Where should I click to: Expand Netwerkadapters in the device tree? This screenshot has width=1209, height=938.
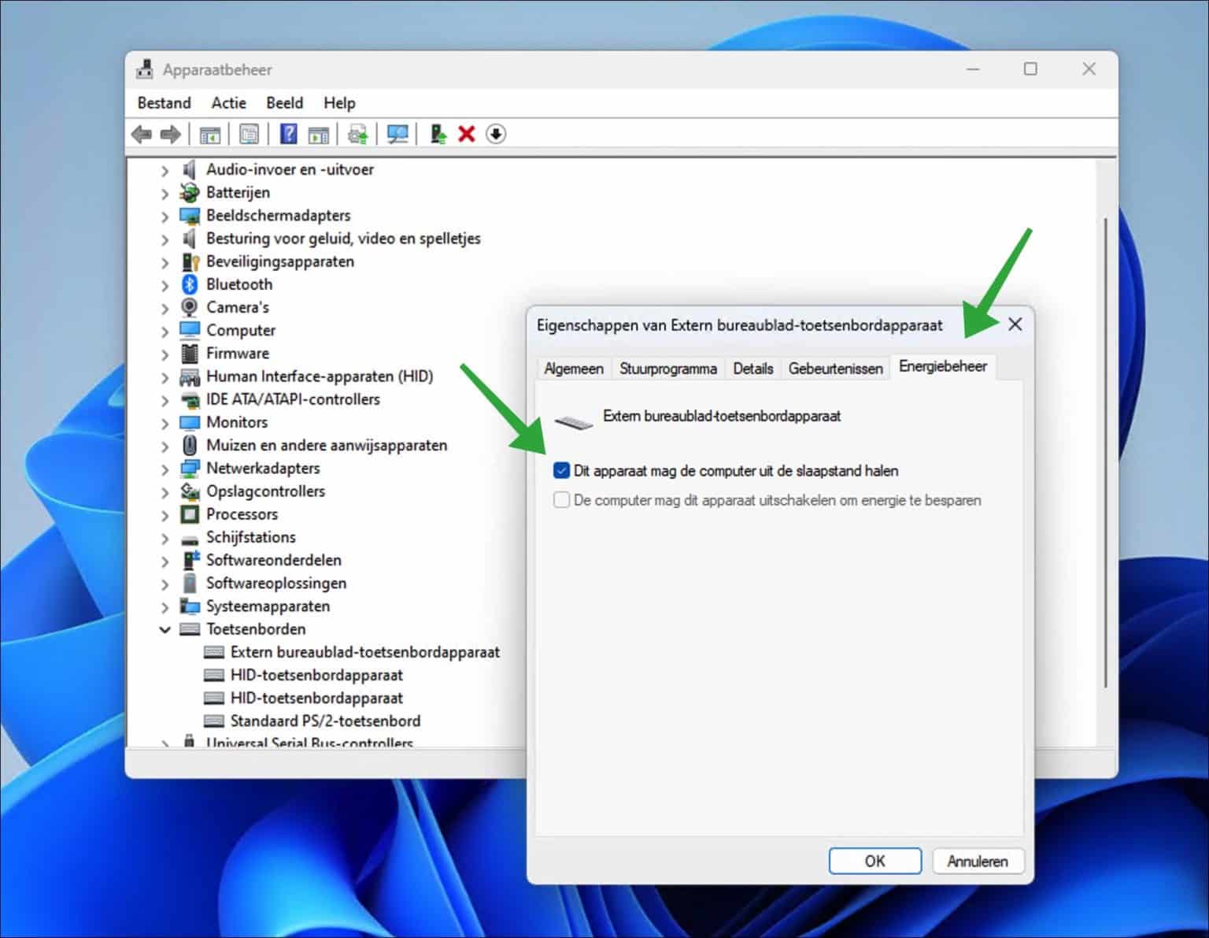point(165,468)
